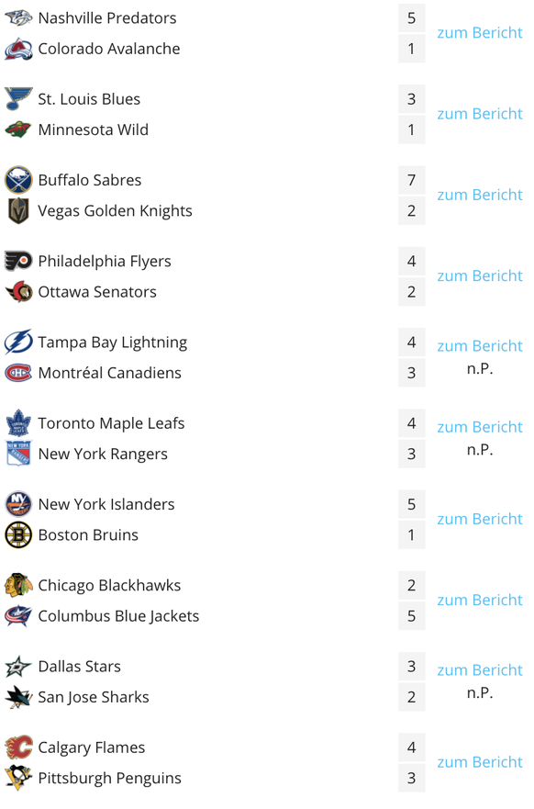Click Columbus Blue Jackets score of 5
534x809 pixels.
pyautogui.click(x=411, y=616)
